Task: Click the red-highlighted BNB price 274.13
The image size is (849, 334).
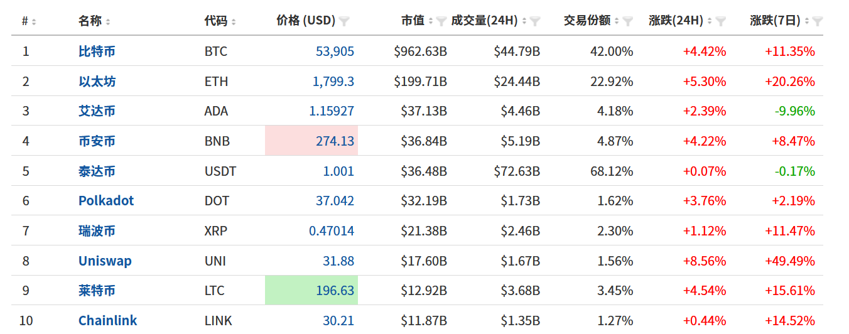Action: pyautogui.click(x=335, y=141)
